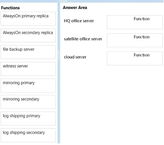Select the AlwaysOn primary replica function box
Screen dimensions: 164x145
(x=28, y=19)
